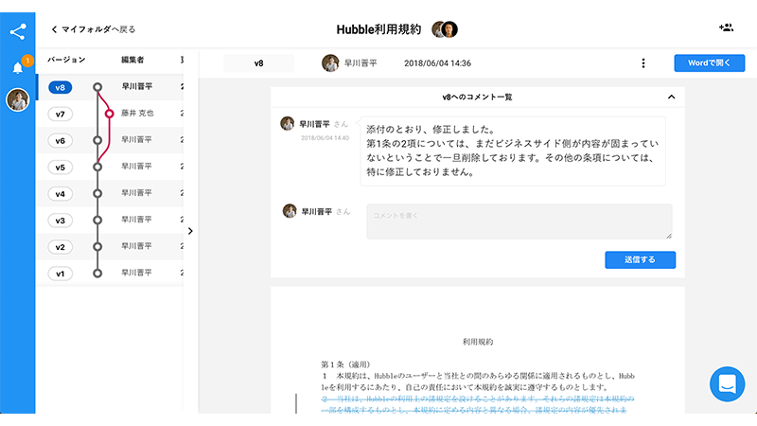
Task: Click the comment text beginning 添付のとおり
Action: [512, 151]
